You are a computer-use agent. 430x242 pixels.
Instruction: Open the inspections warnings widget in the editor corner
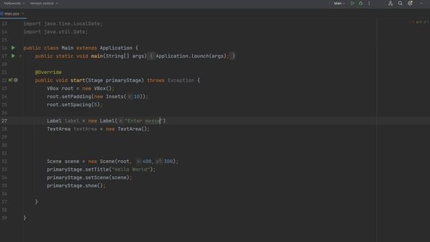tap(419, 22)
